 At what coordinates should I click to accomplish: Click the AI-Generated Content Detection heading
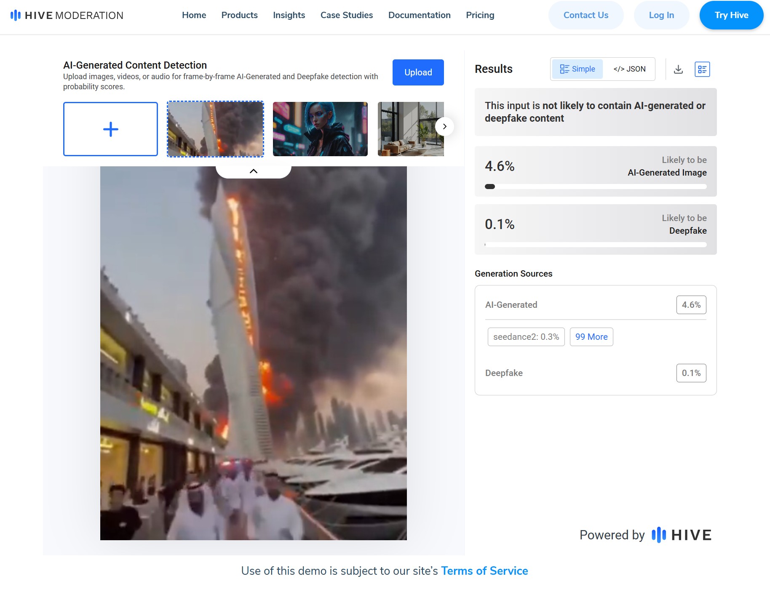135,65
